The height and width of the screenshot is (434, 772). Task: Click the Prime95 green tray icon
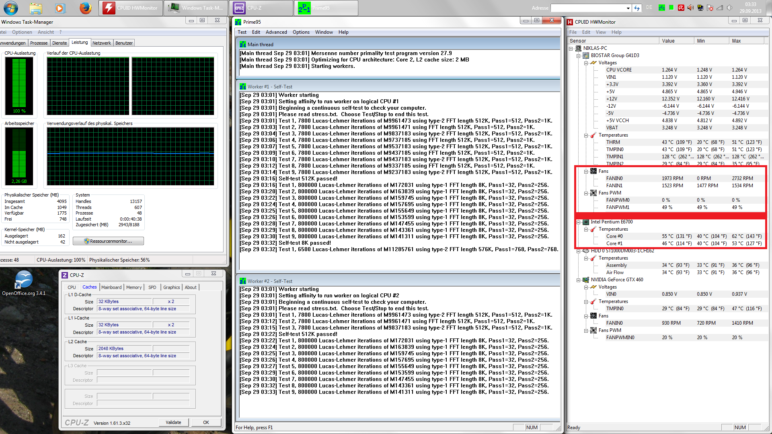point(662,8)
